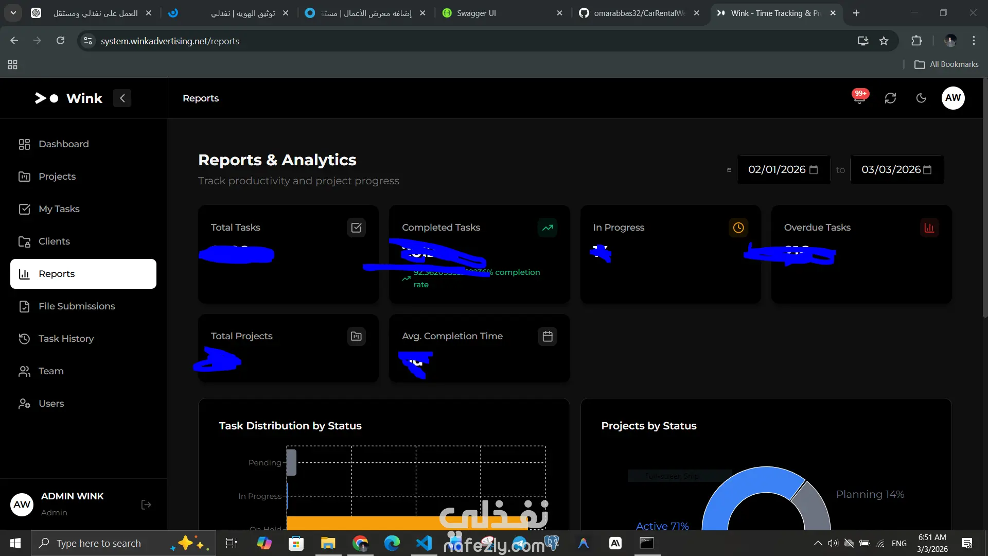Open Dashboard from the sidebar
Image resolution: width=988 pixels, height=556 pixels.
(63, 144)
